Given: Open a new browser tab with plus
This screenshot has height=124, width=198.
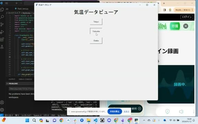Looking at the screenshot, I should pos(164,3).
